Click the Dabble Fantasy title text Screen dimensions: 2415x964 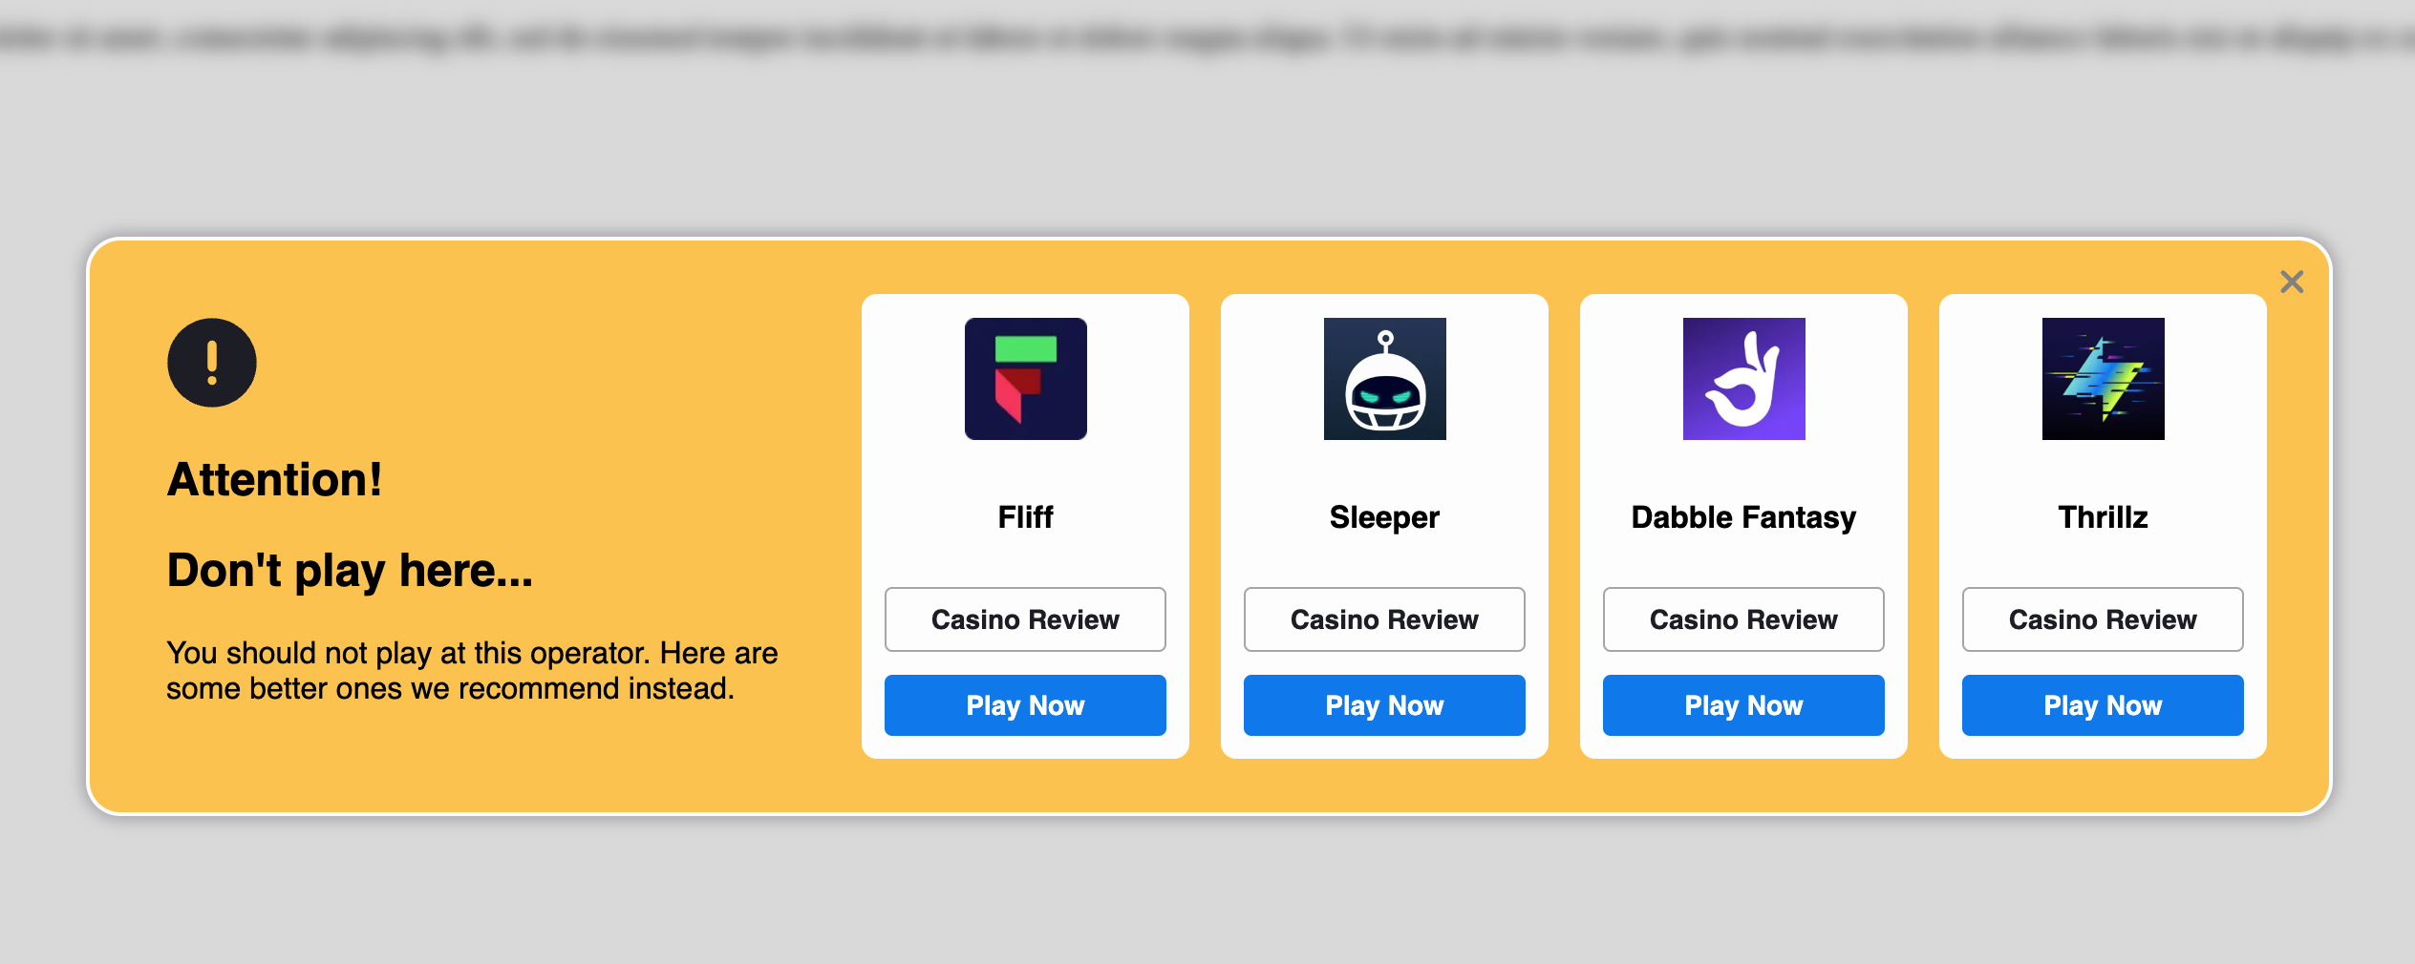(1743, 517)
